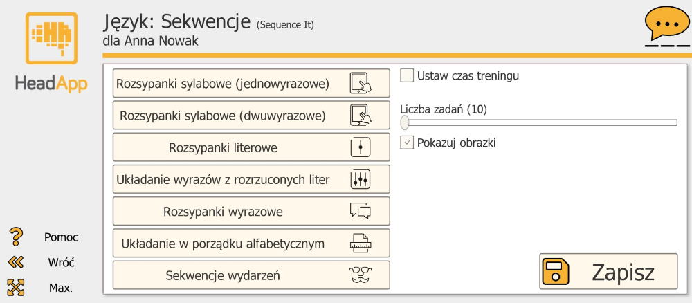
Task: Select Rozsypanki sylabowe (jednowyrazowe)
Action: [x=252, y=83]
